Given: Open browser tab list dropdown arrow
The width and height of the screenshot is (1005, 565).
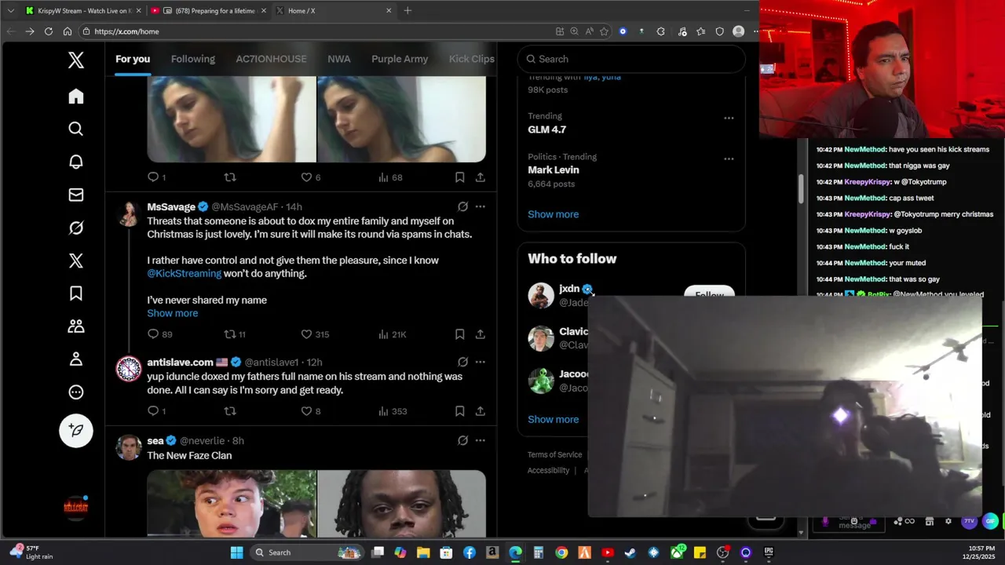Looking at the screenshot, I should click(x=10, y=11).
